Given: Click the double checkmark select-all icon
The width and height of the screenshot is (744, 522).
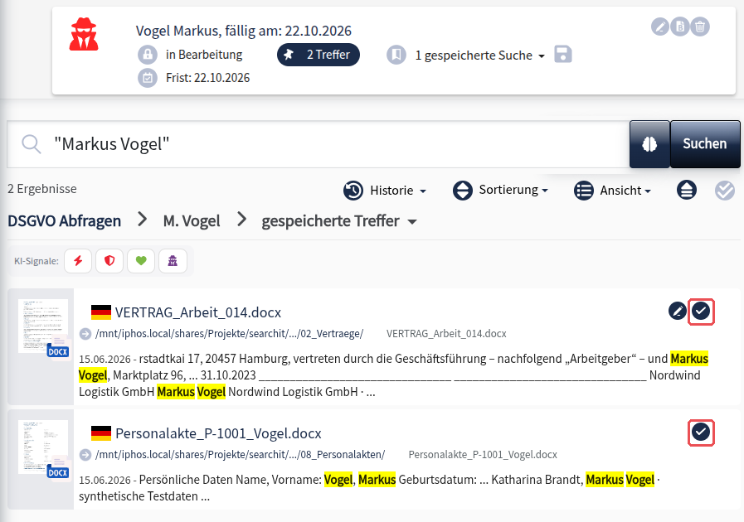Looking at the screenshot, I should point(725,190).
